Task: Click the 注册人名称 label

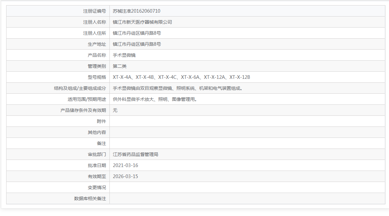Action: (94, 22)
